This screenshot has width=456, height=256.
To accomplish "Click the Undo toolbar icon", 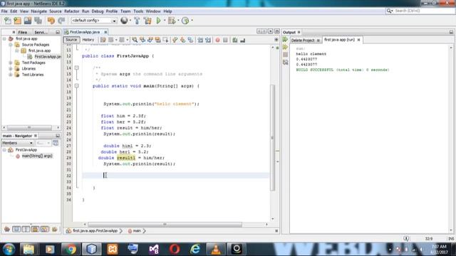I will click(51, 21).
